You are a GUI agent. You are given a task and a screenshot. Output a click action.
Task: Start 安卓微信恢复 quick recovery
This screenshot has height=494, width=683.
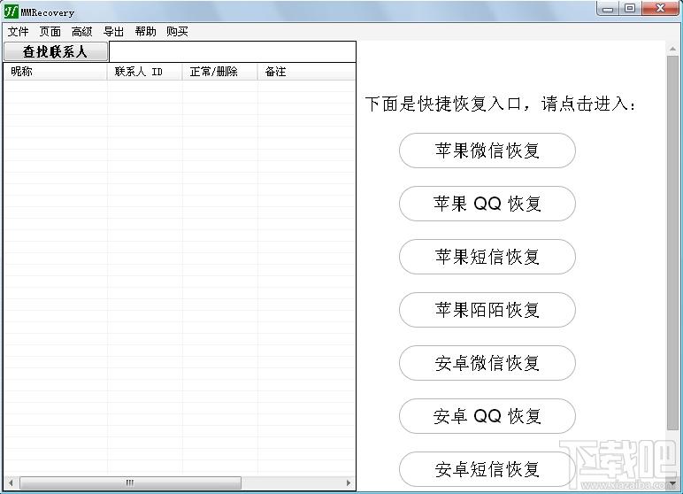(487, 363)
